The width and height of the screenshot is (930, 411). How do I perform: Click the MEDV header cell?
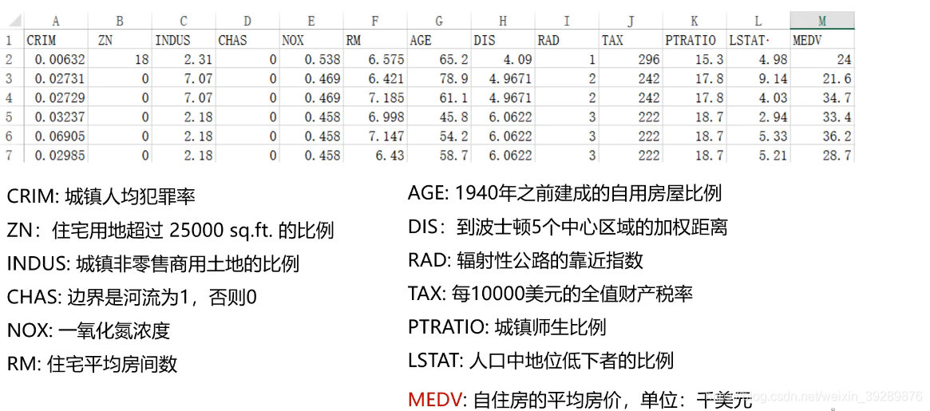coord(822,41)
